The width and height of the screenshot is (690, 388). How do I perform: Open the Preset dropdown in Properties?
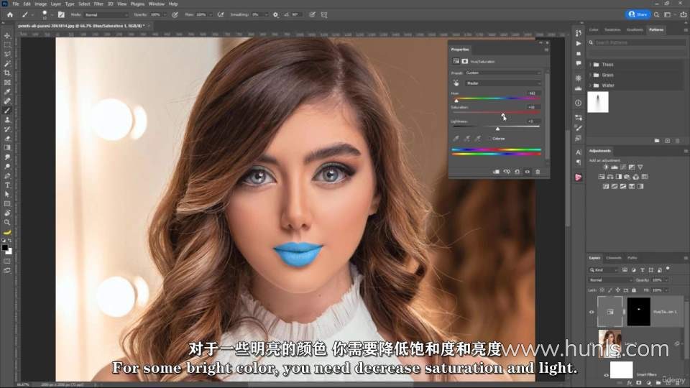click(503, 73)
